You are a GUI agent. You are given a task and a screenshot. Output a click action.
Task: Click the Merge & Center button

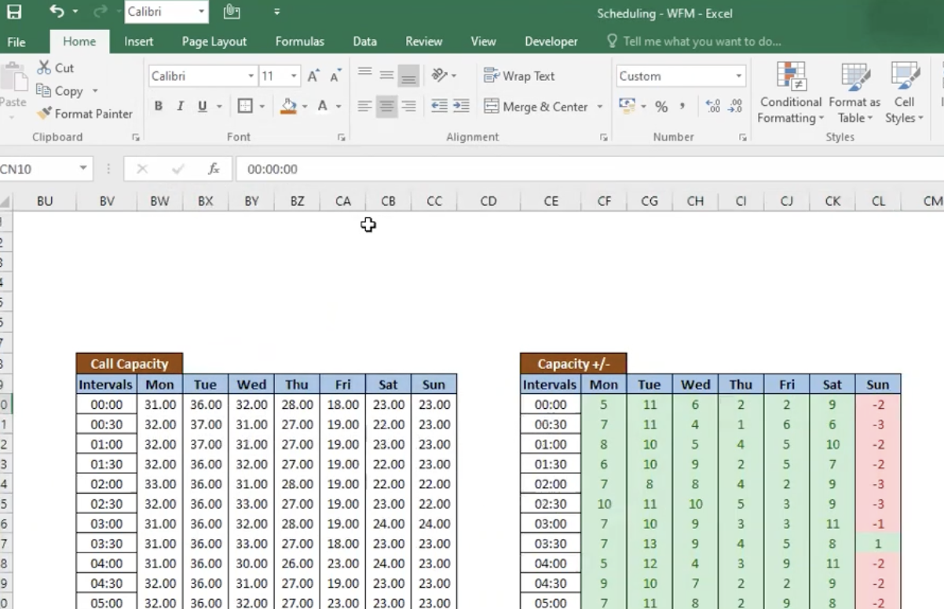coord(536,107)
